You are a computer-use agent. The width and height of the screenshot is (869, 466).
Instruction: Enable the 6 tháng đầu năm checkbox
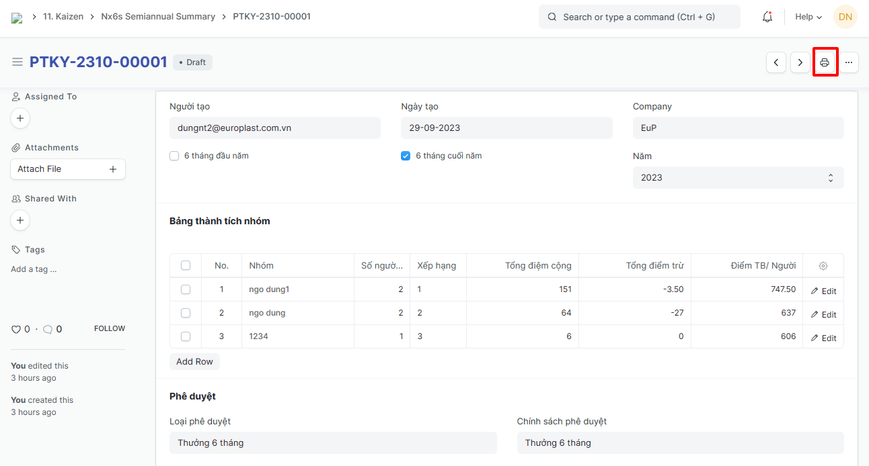pyautogui.click(x=175, y=156)
